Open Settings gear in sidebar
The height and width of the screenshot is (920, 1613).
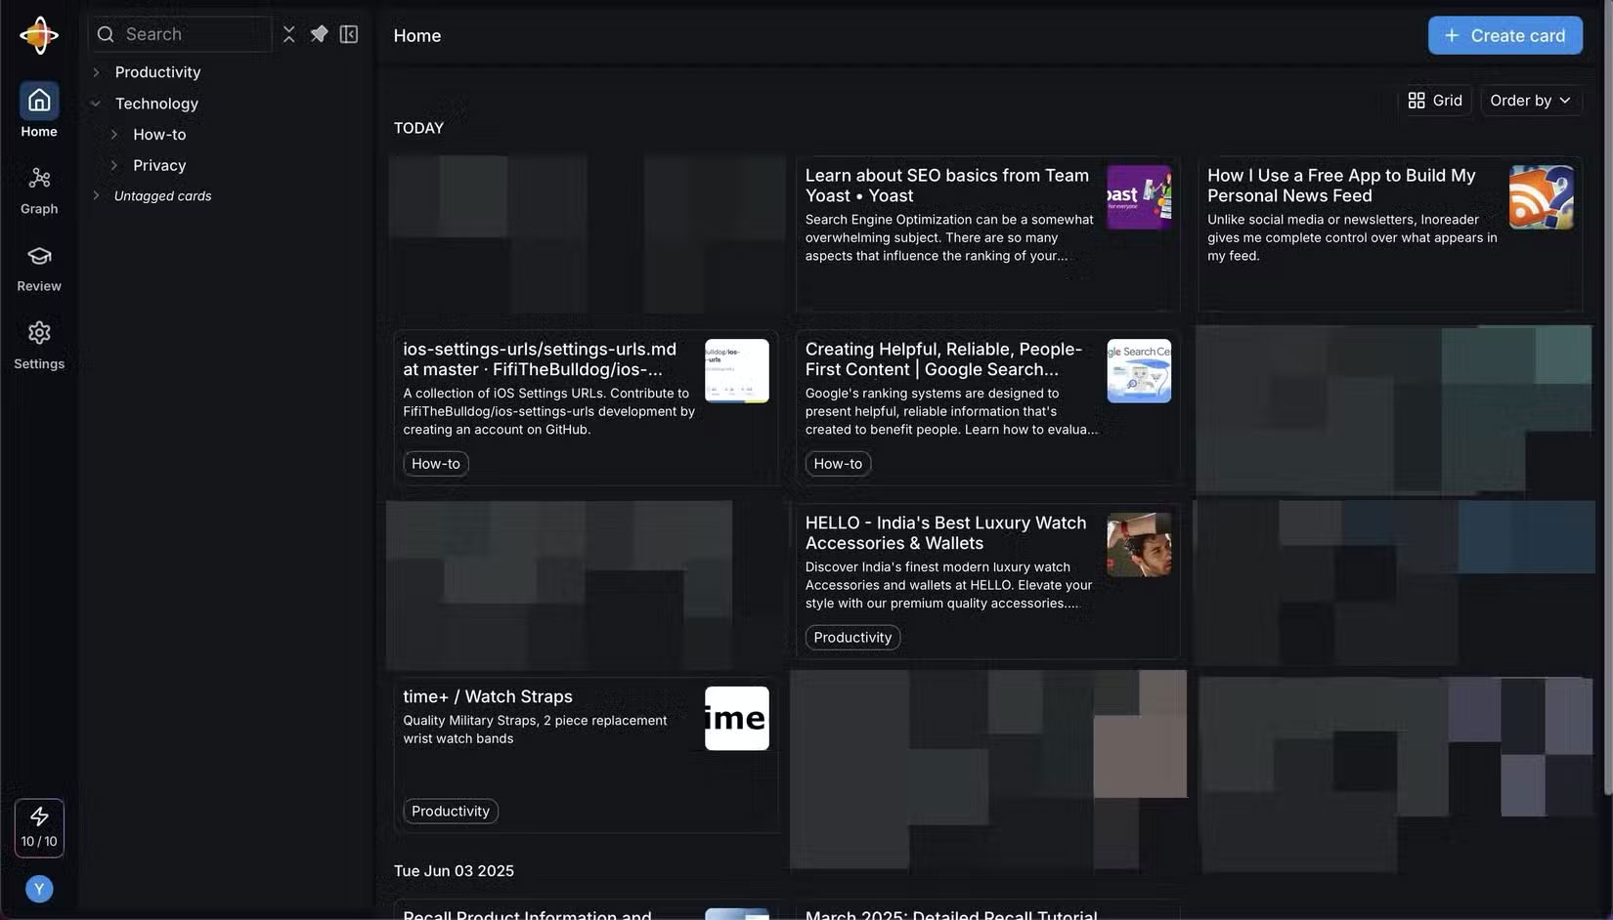[39, 334]
